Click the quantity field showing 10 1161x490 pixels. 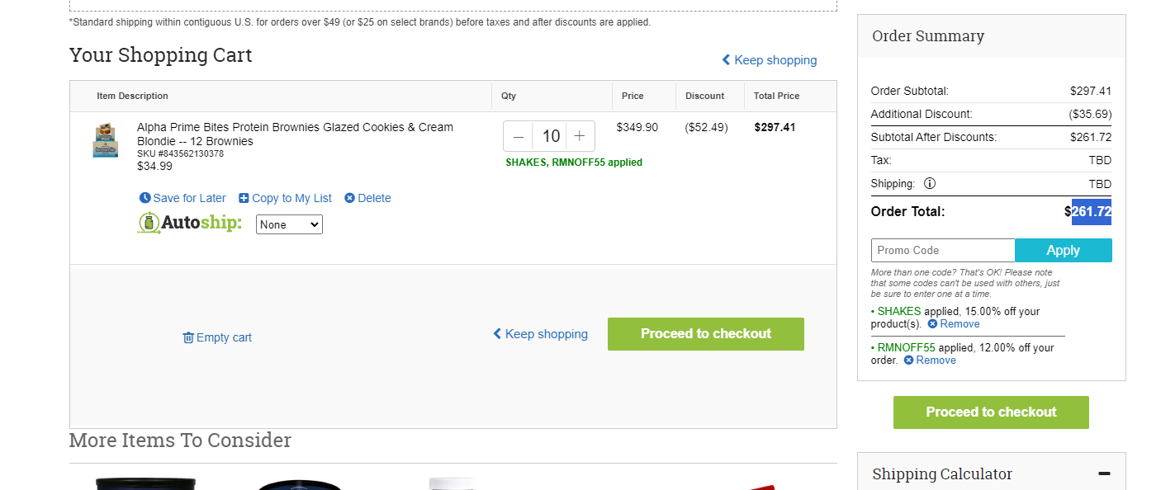550,136
